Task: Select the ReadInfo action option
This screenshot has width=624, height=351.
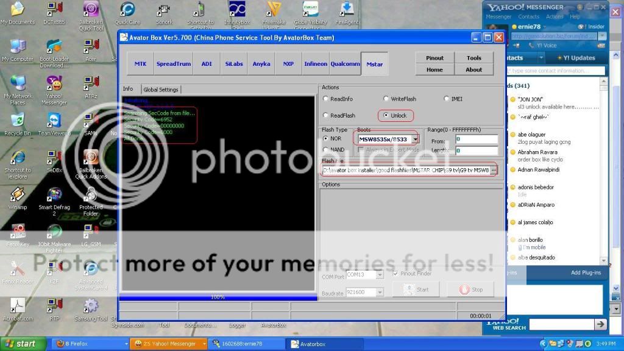Action: 326,99
